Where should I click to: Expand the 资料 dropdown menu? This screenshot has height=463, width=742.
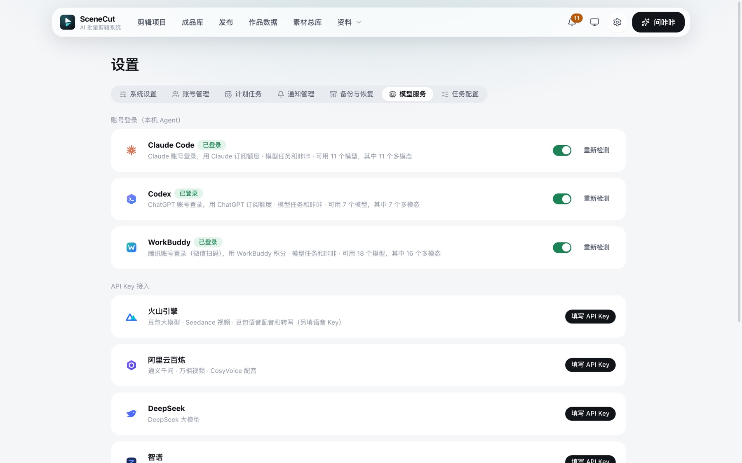click(349, 22)
